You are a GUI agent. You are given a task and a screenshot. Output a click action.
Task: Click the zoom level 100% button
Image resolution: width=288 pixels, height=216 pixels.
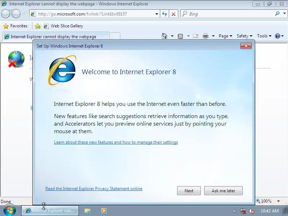click(x=264, y=201)
